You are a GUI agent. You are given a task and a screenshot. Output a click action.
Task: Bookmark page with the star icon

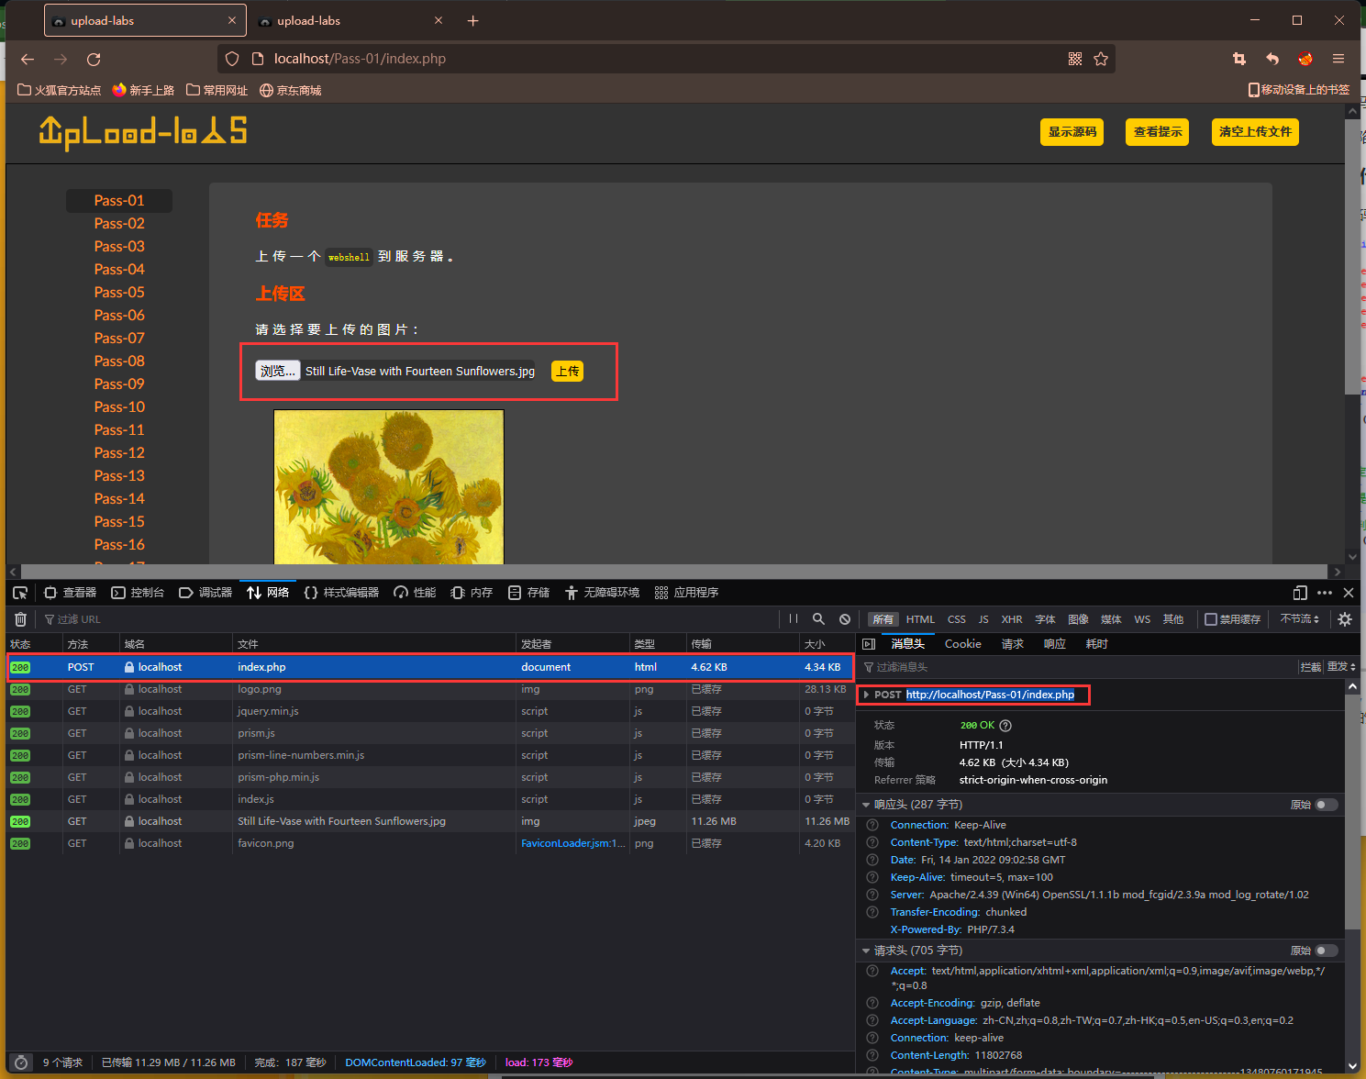pos(1101,59)
